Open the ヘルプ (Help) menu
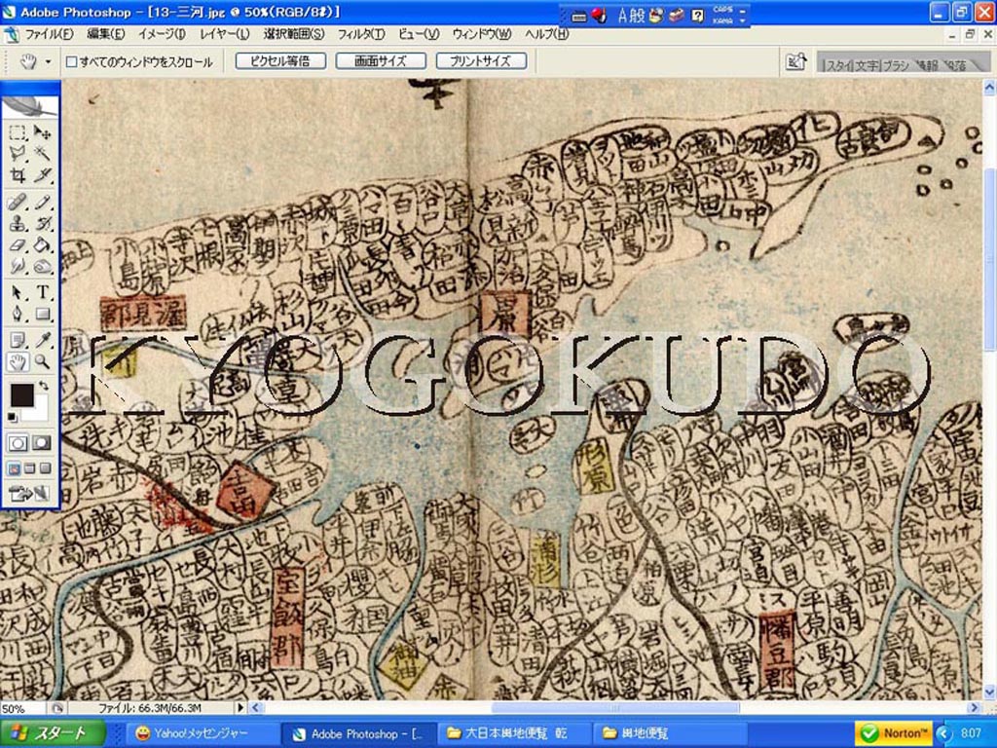The image size is (997, 748). tap(546, 34)
